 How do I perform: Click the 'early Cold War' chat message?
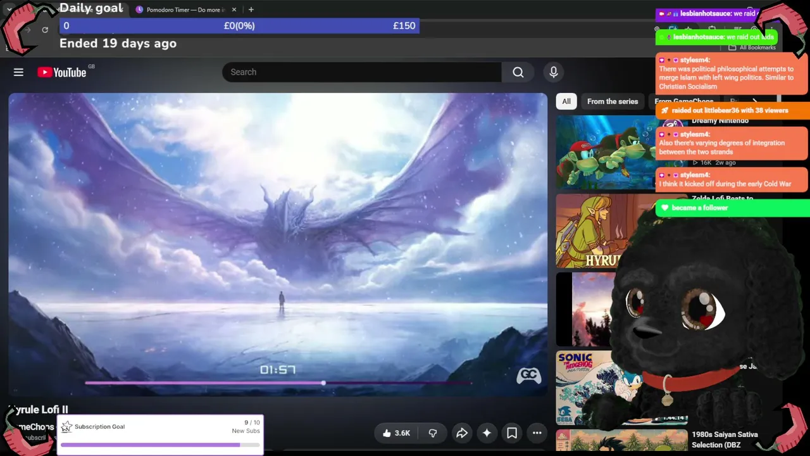pyautogui.click(x=732, y=179)
